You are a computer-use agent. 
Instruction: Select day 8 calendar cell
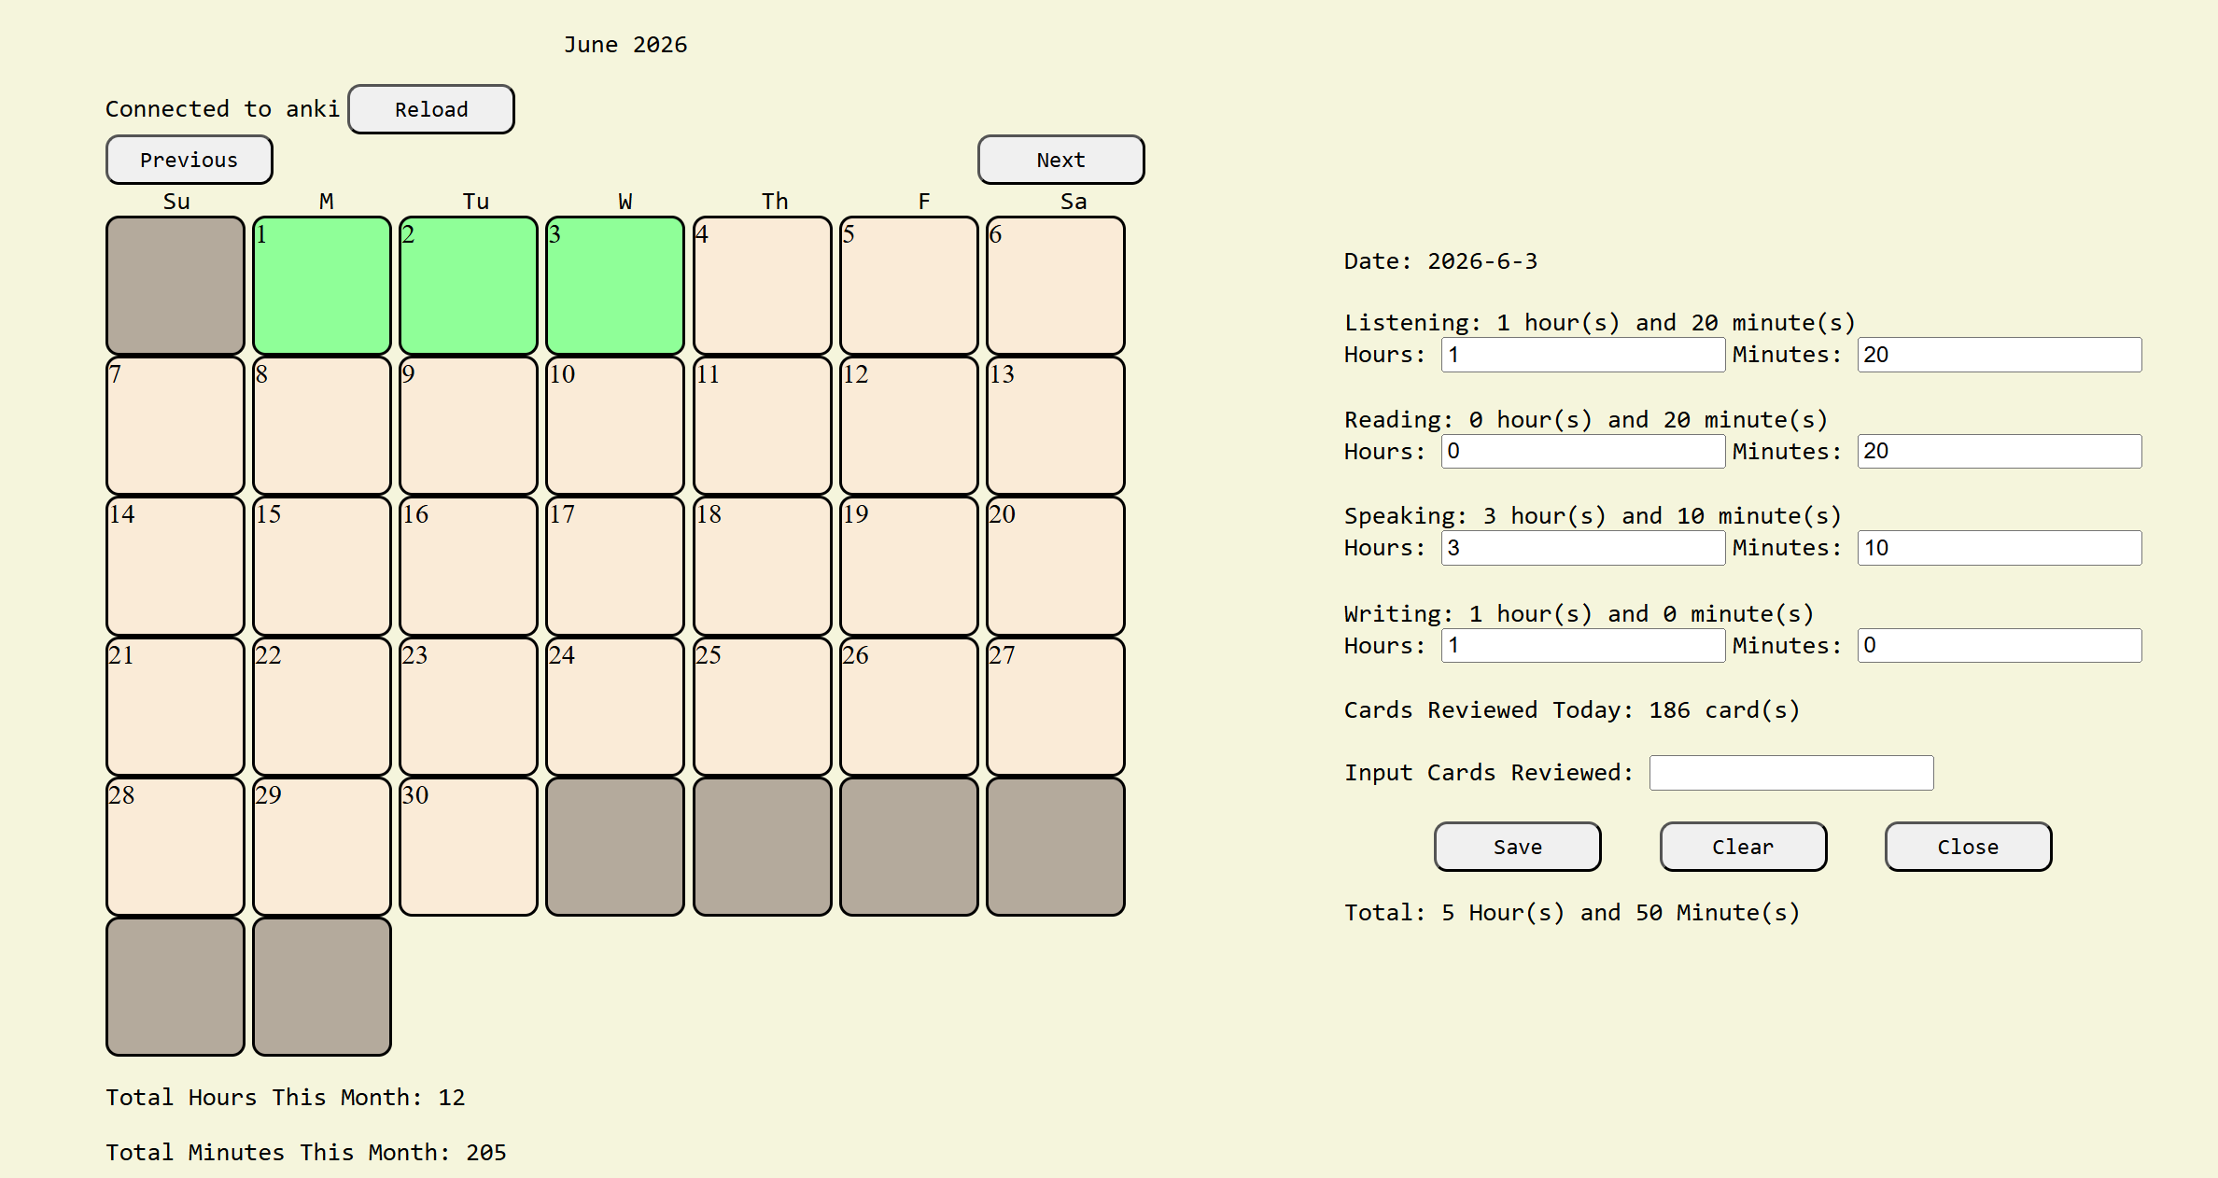[x=322, y=426]
